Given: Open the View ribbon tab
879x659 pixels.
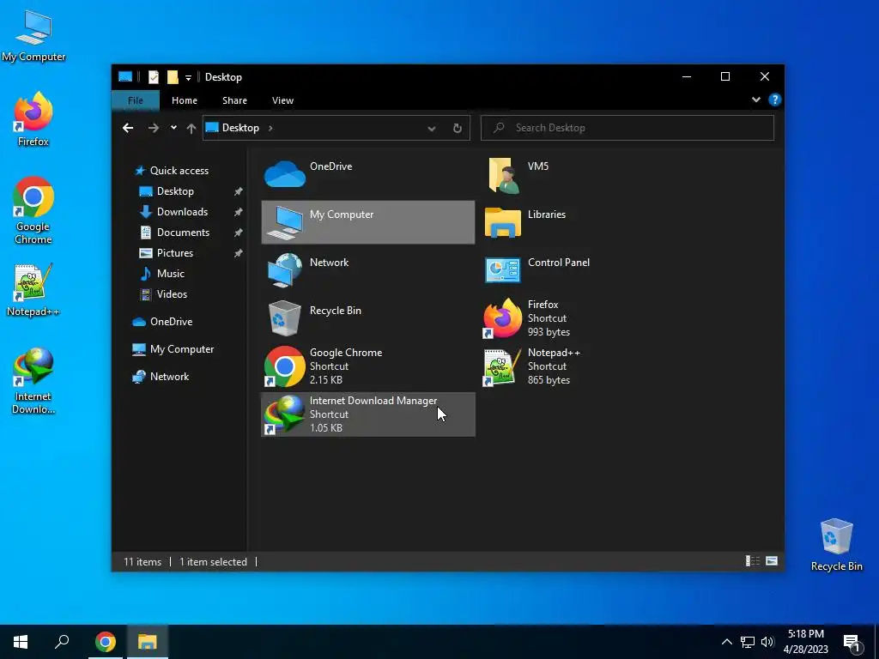Looking at the screenshot, I should coord(282,100).
